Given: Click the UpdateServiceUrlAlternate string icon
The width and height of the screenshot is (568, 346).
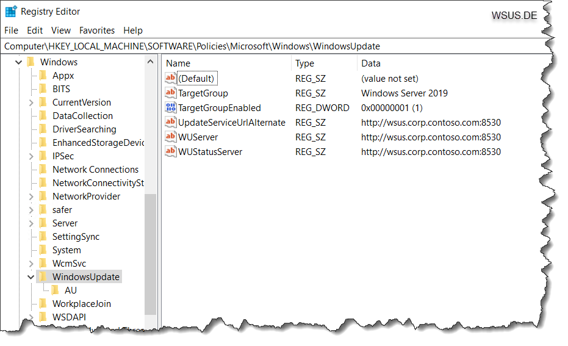Looking at the screenshot, I should pyautogui.click(x=171, y=122).
